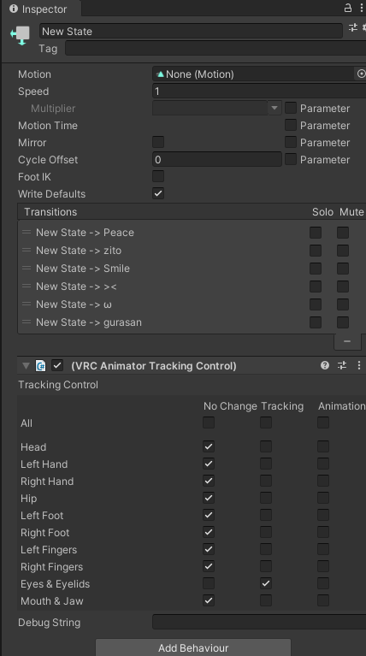
Task: Open the help icon for VRC Animator Tracking Control
Action: tap(325, 365)
